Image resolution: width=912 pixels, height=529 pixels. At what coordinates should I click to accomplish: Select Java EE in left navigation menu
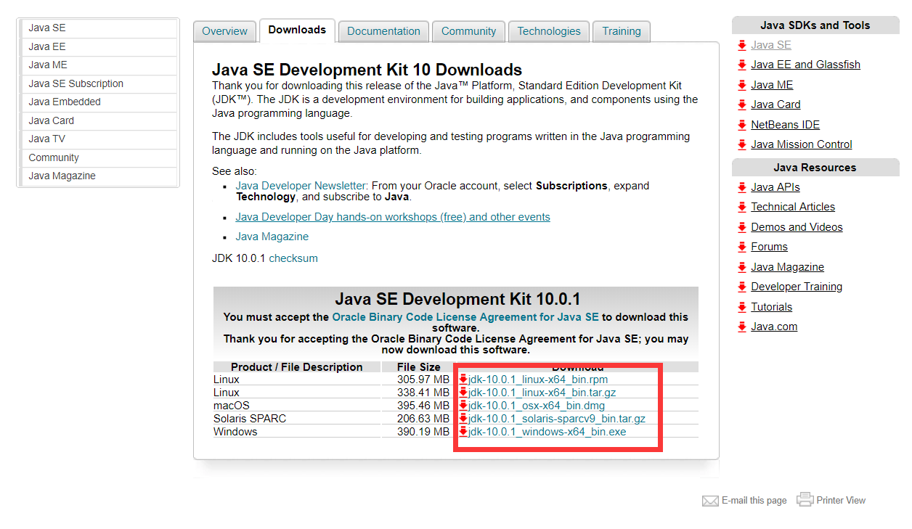tap(99, 47)
